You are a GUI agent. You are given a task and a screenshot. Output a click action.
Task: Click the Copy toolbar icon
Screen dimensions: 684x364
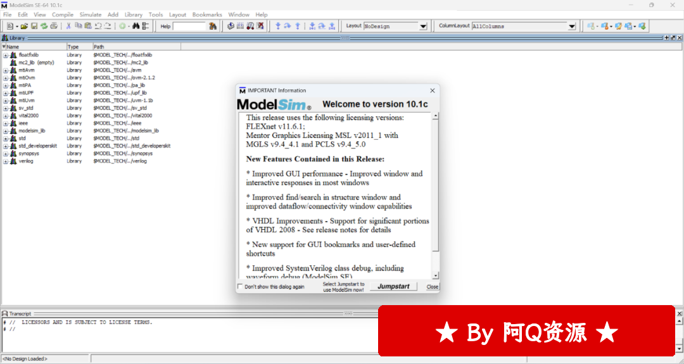pos(79,26)
